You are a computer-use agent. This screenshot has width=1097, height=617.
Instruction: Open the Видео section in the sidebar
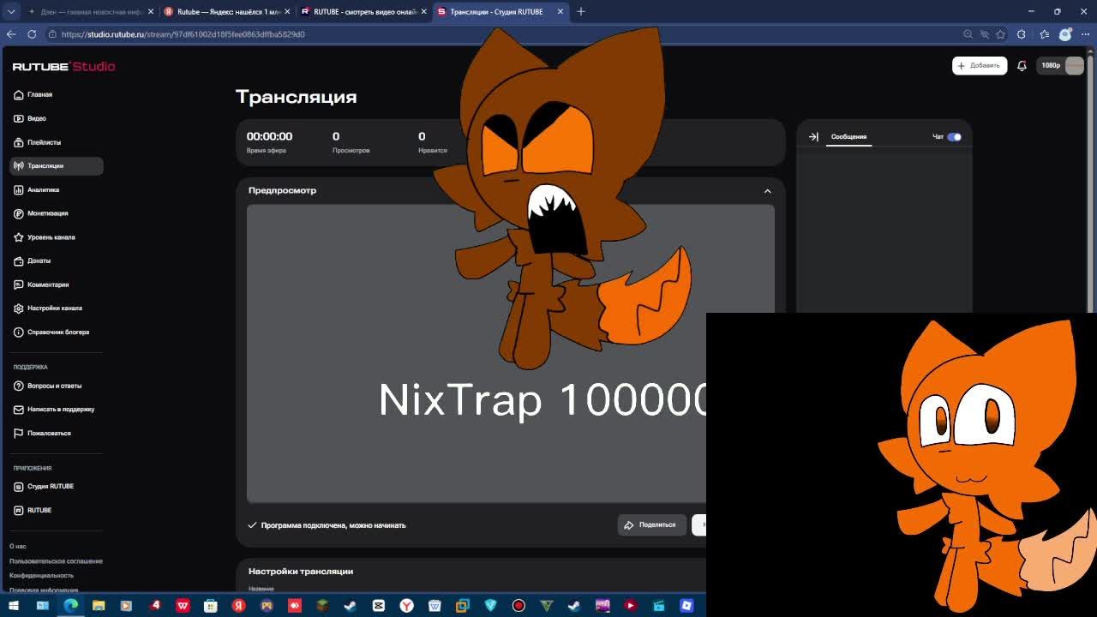tap(56, 118)
